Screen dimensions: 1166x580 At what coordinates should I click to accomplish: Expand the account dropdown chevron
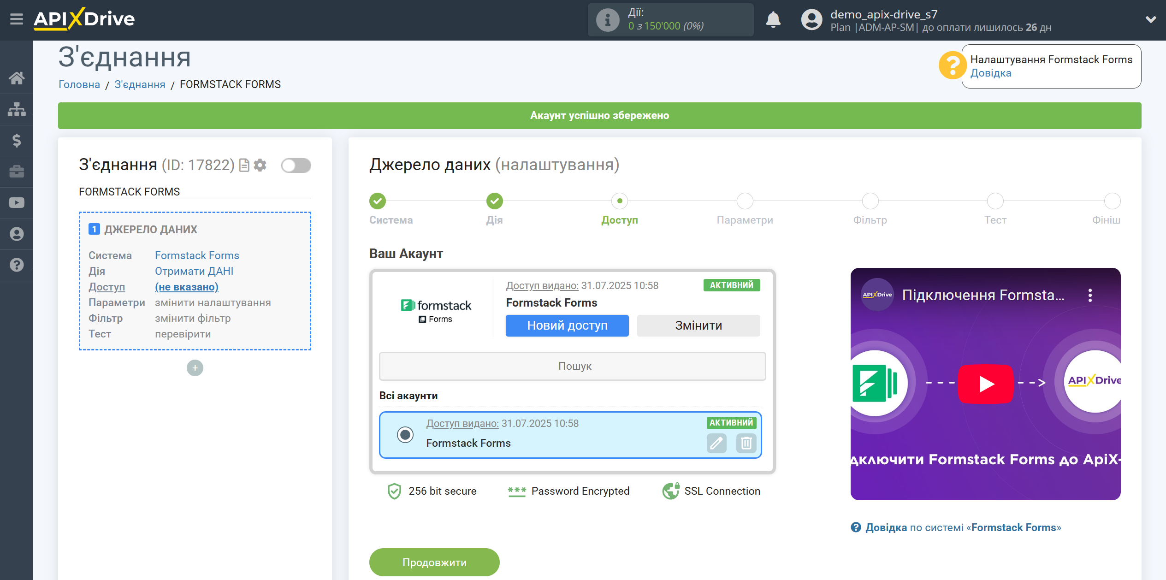point(1151,19)
